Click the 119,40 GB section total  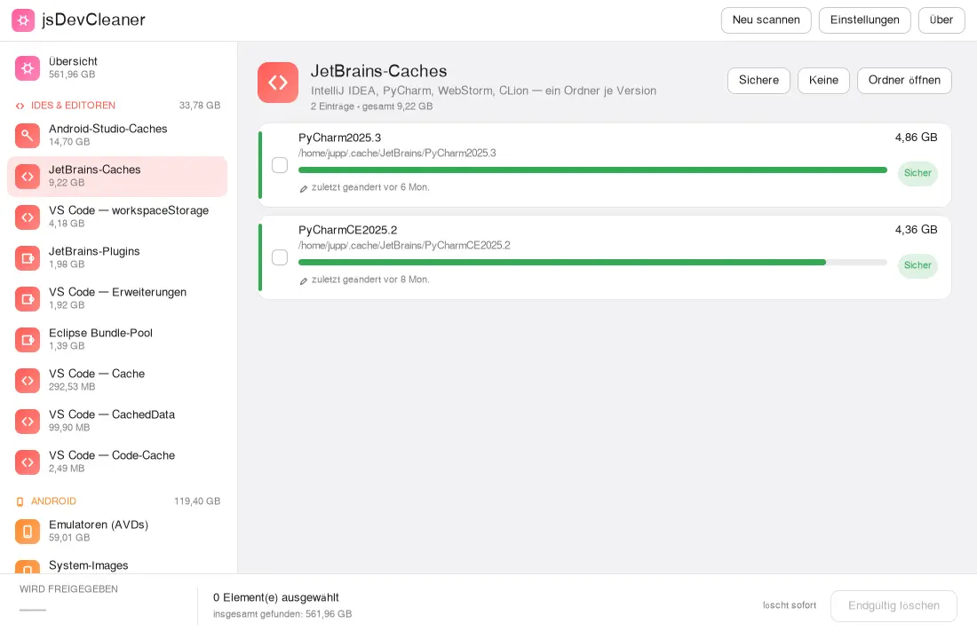point(197,501)
